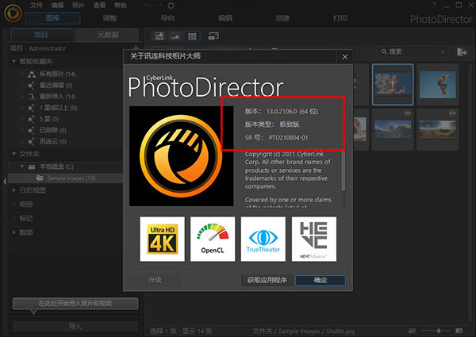Switch to single viewer mode icon
The height and width of the screenshot is (337, 476).
point(175,36)
